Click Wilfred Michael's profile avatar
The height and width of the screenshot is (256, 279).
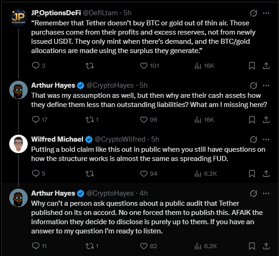18,144
